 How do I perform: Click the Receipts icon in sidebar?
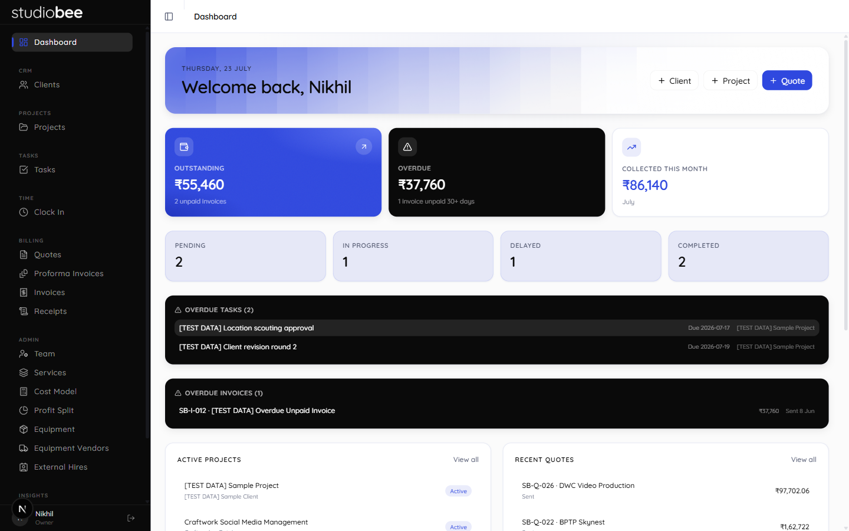click(24, 311)
